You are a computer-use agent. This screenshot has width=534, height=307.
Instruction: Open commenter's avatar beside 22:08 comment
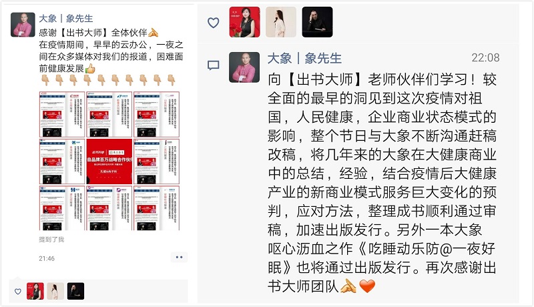pos(244,67)
